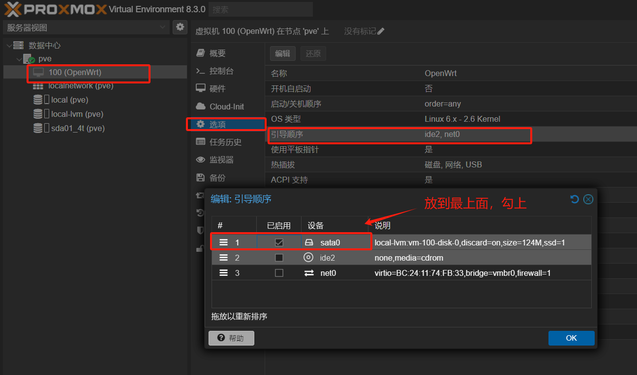
Task: Select the pve node in the tree
Action: point(45,59)
